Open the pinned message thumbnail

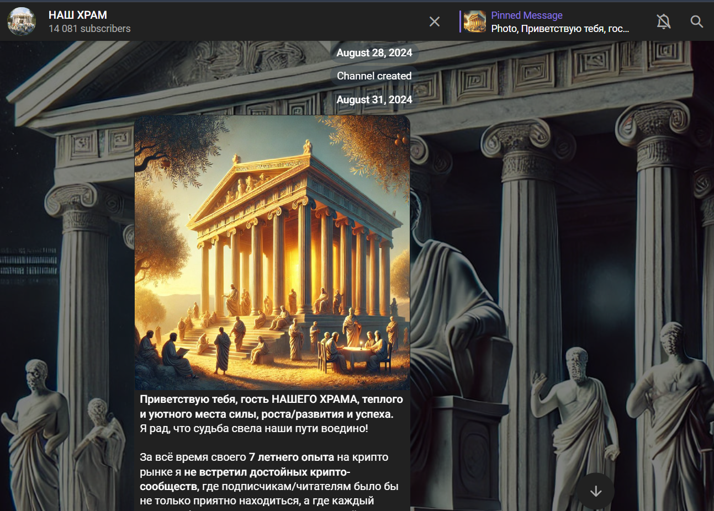point(475,22)
